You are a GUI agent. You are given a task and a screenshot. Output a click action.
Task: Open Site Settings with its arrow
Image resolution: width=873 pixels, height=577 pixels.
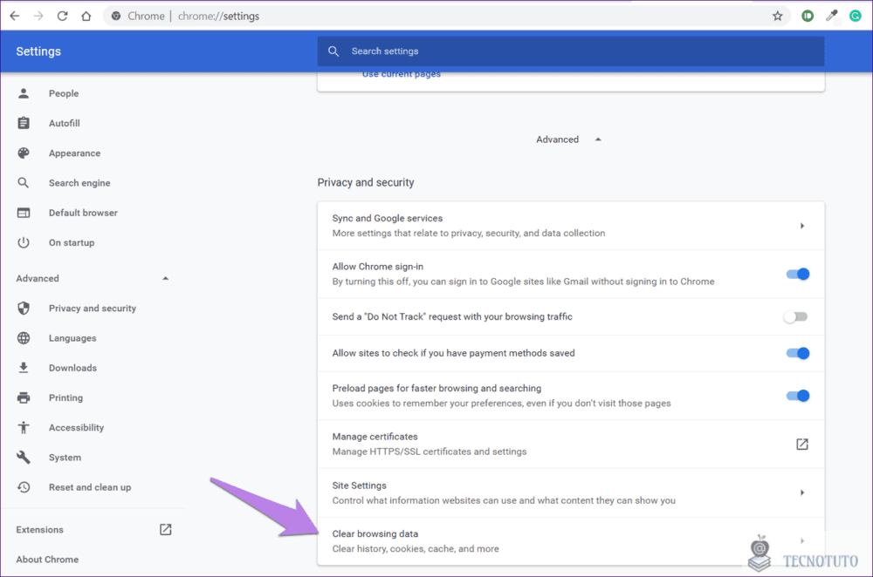pos(801,492)
